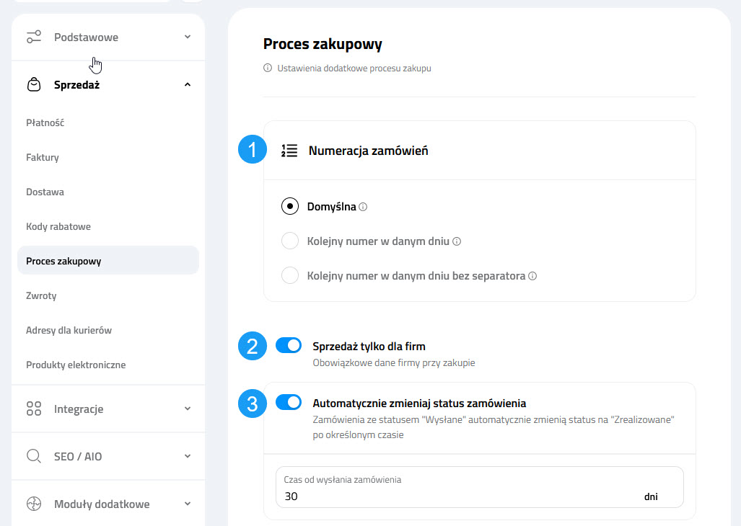Open the Płatność settings page
The height and width of the screenshot is (526, 741).
[45, 122]
